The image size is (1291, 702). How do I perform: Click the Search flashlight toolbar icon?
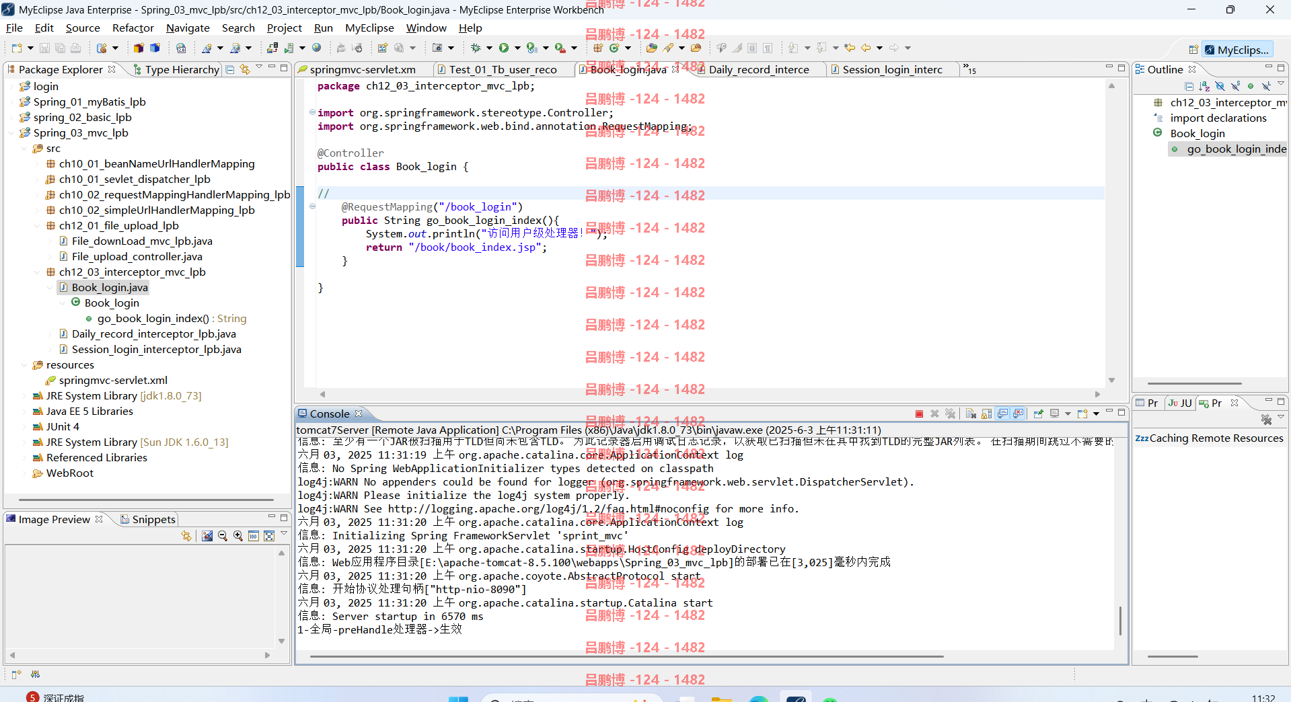(x=668, y=48)
